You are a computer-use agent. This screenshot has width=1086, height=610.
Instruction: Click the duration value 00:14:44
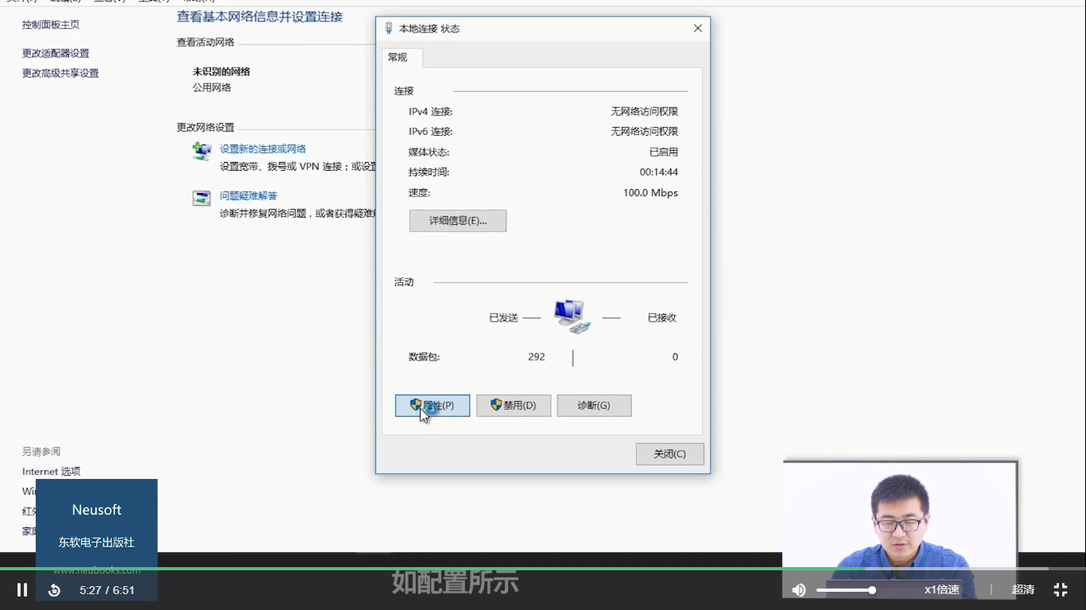659,172
